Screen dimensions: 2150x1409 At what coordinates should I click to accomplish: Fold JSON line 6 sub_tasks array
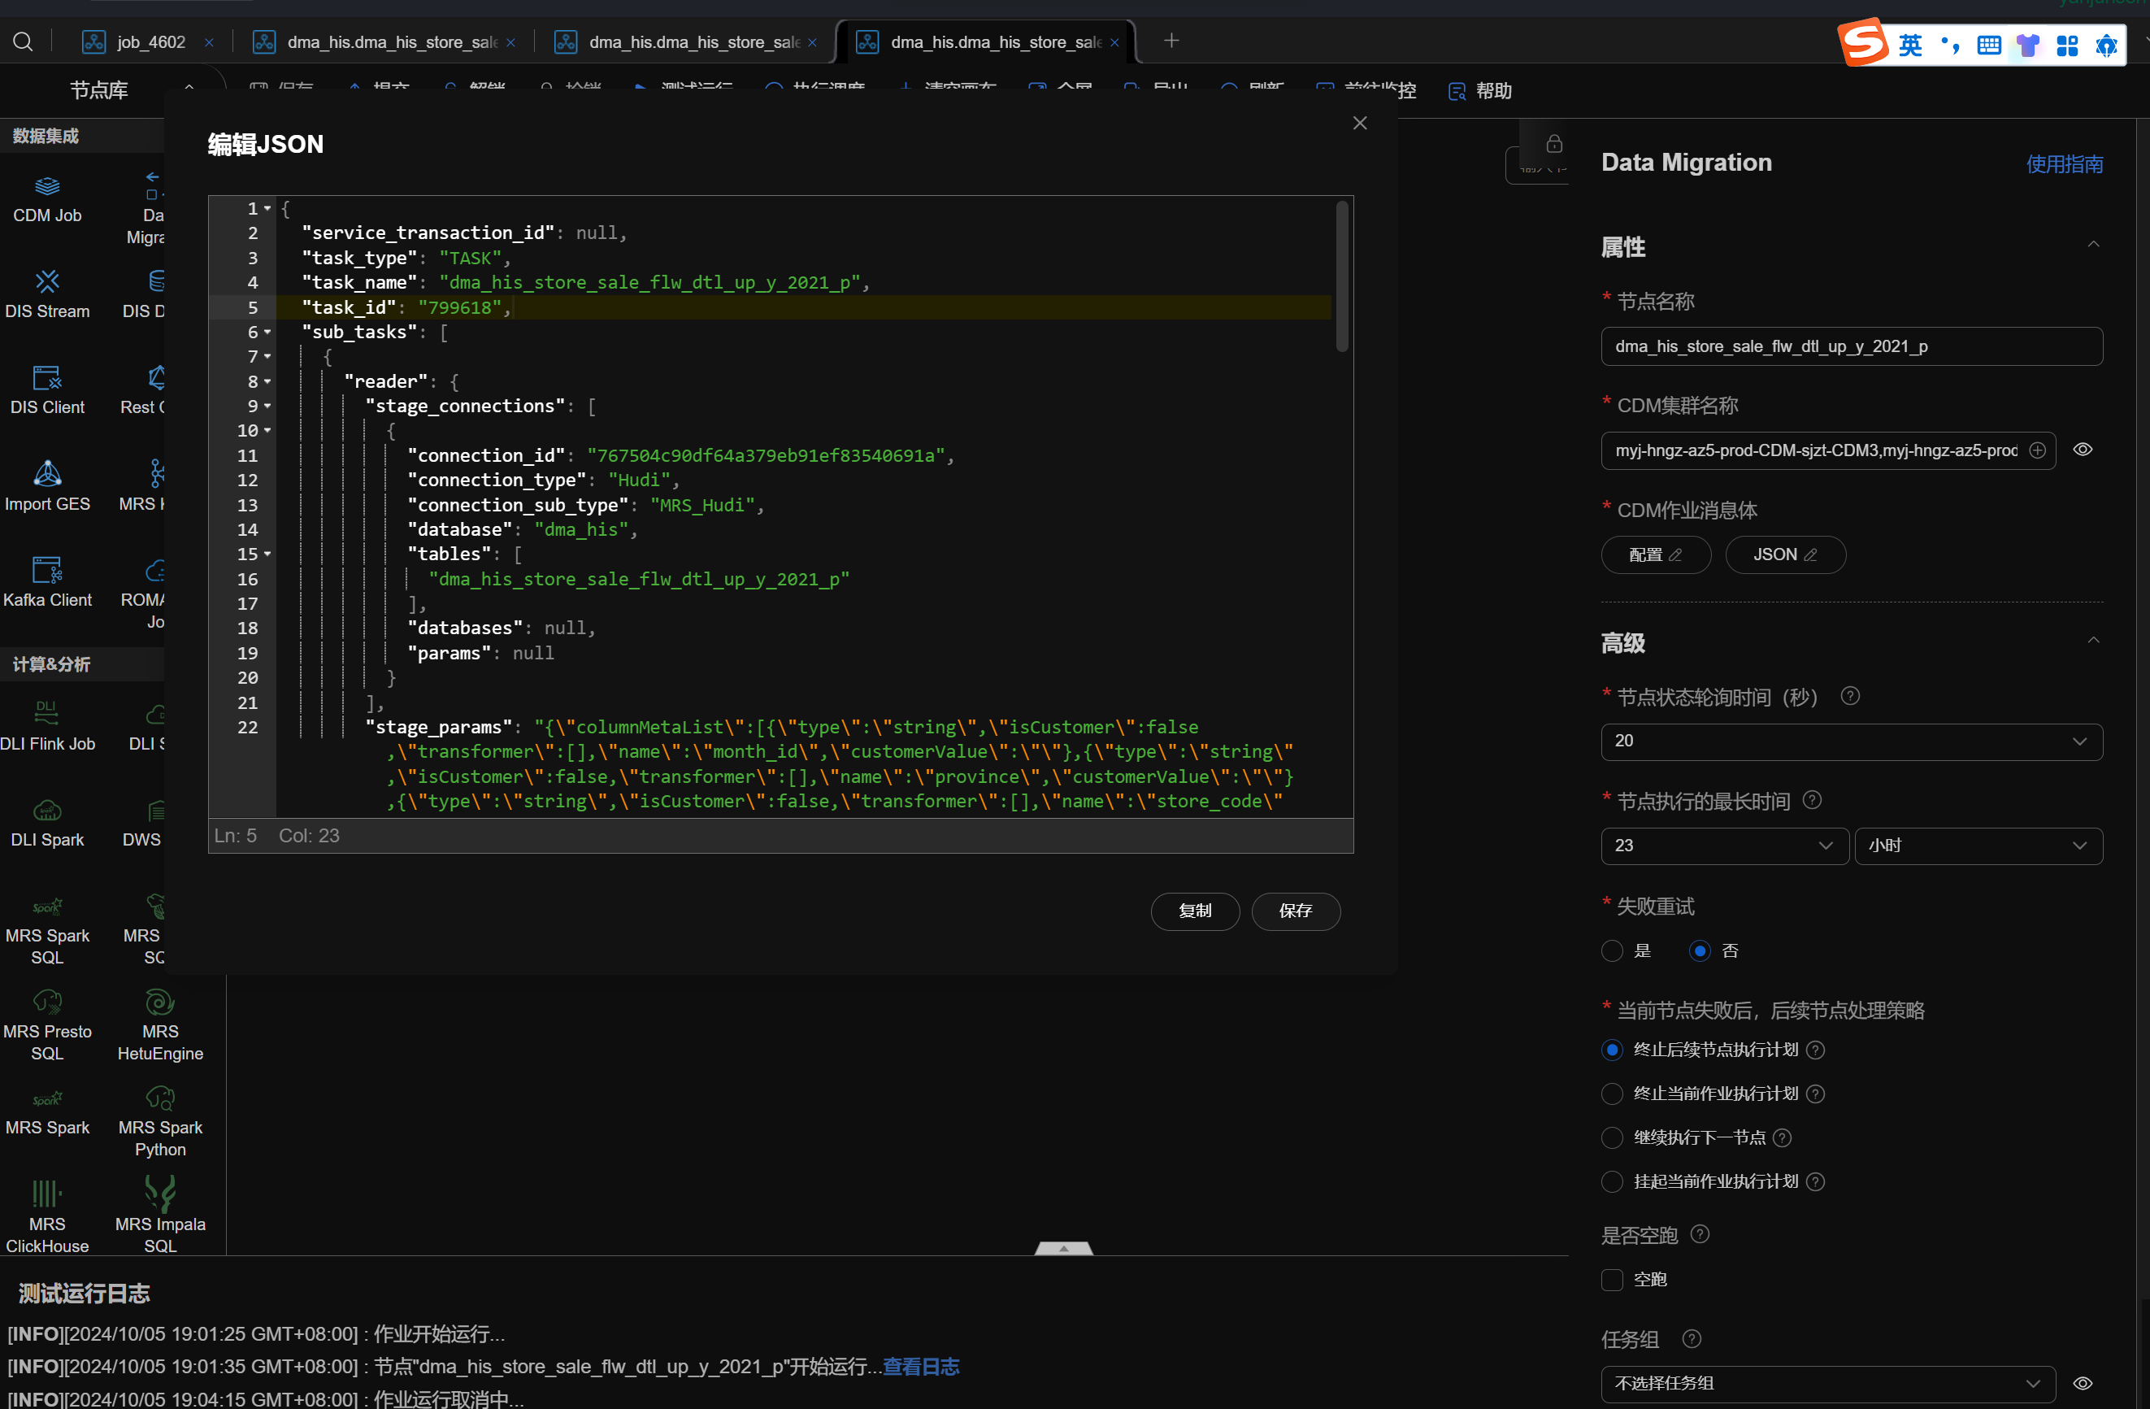267,332
